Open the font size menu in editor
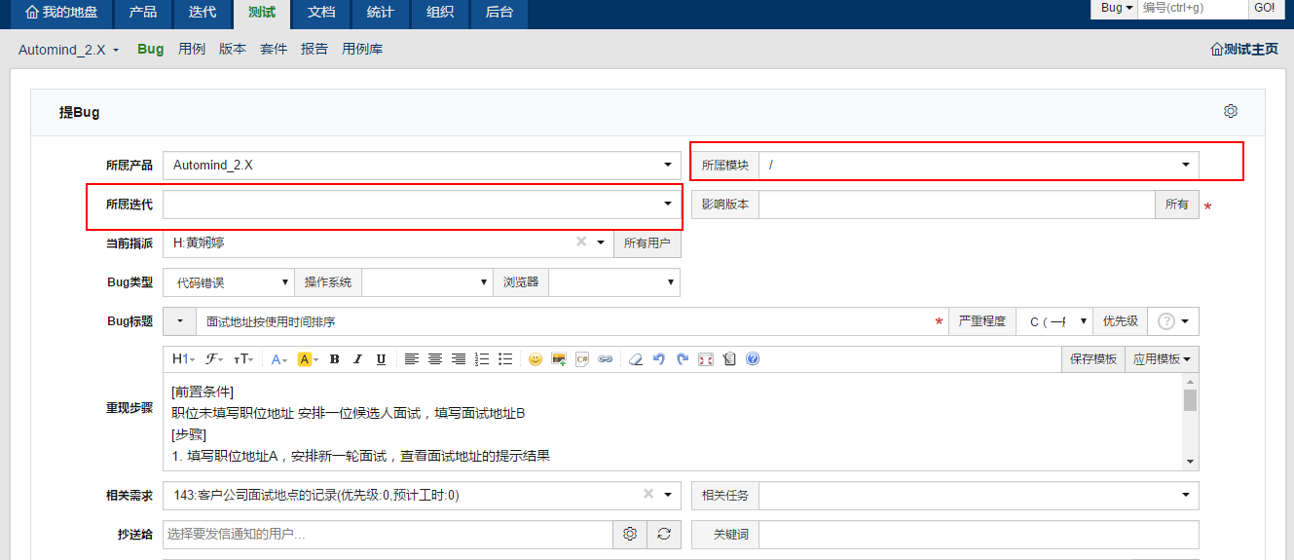 244,359
